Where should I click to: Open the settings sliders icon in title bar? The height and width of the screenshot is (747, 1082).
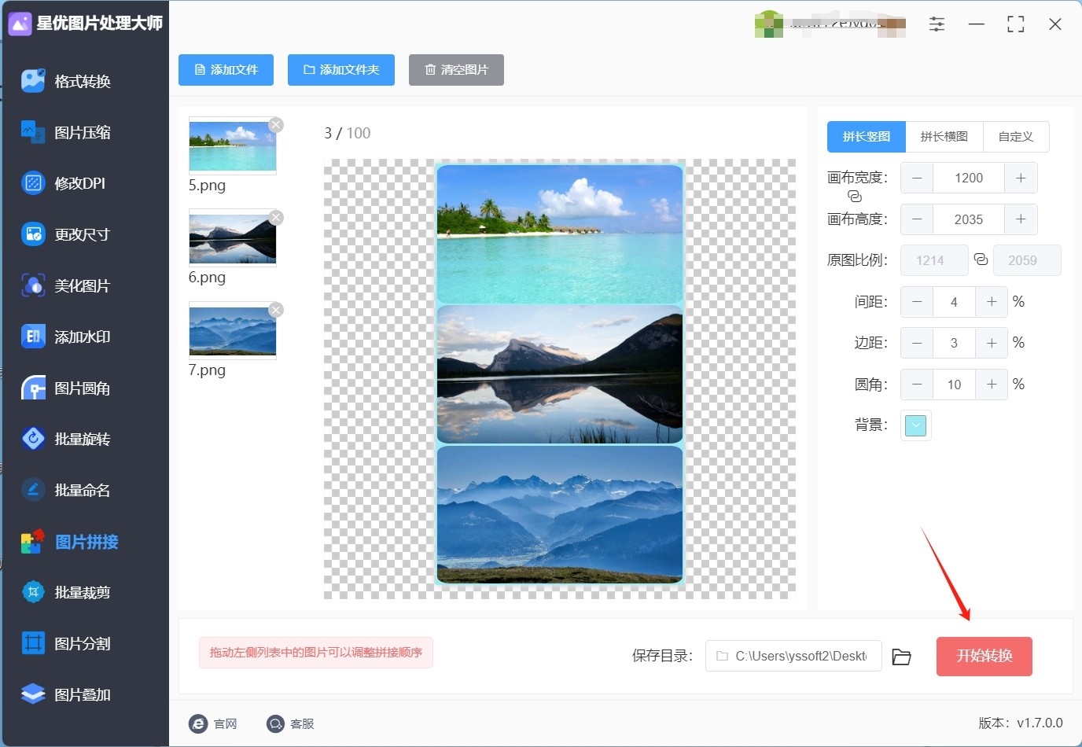(x=937, y=24)
